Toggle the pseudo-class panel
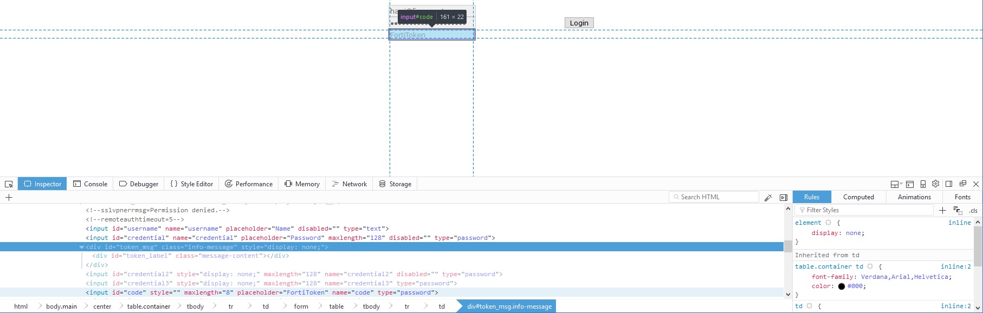 pos(958,211)
